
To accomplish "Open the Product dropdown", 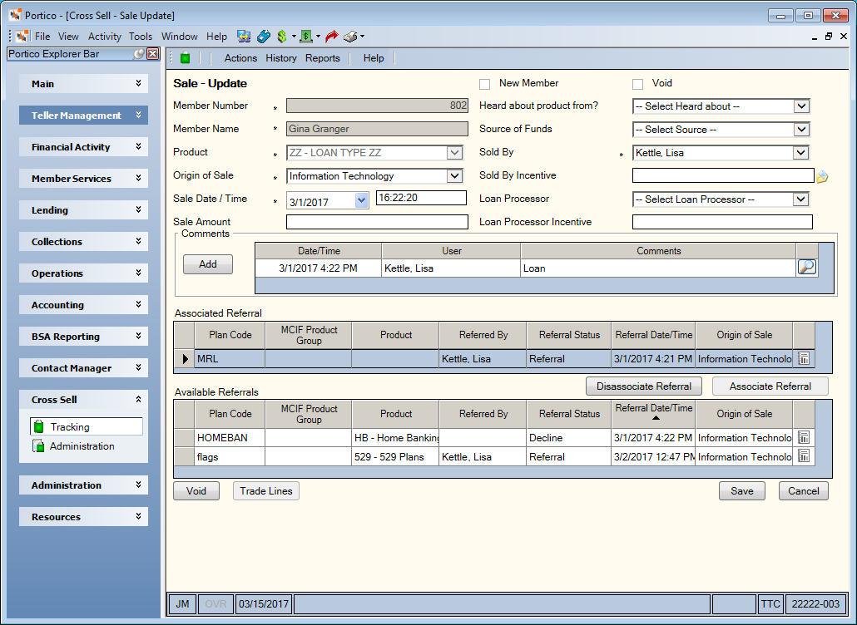I will click(x=454, y=153).
